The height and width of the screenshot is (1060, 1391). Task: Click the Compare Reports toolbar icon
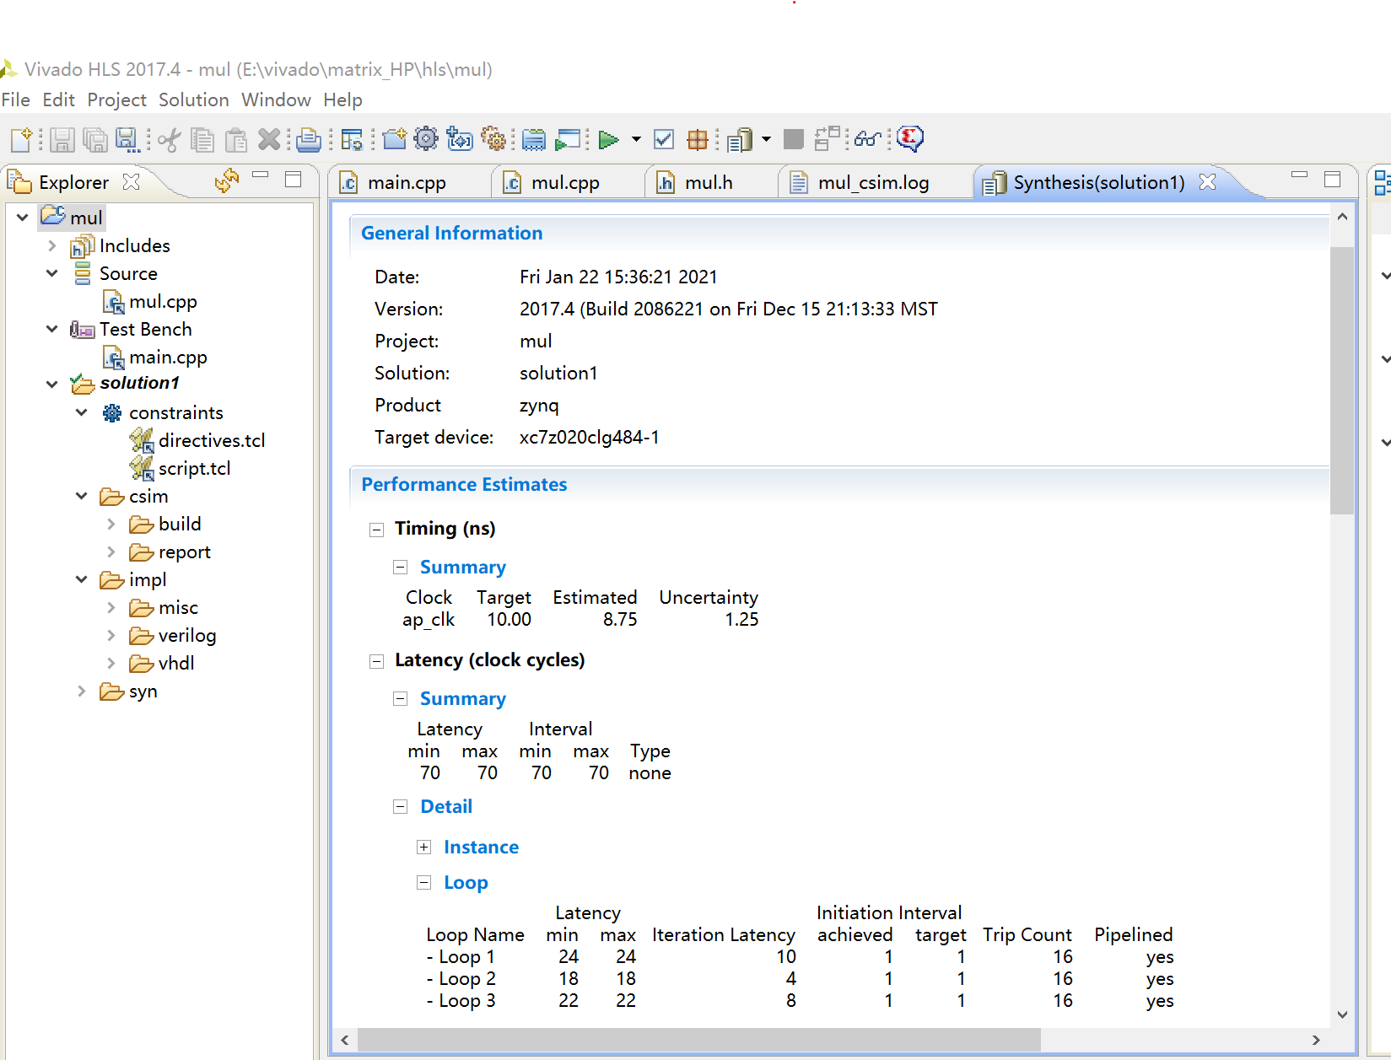click(828, 138)
